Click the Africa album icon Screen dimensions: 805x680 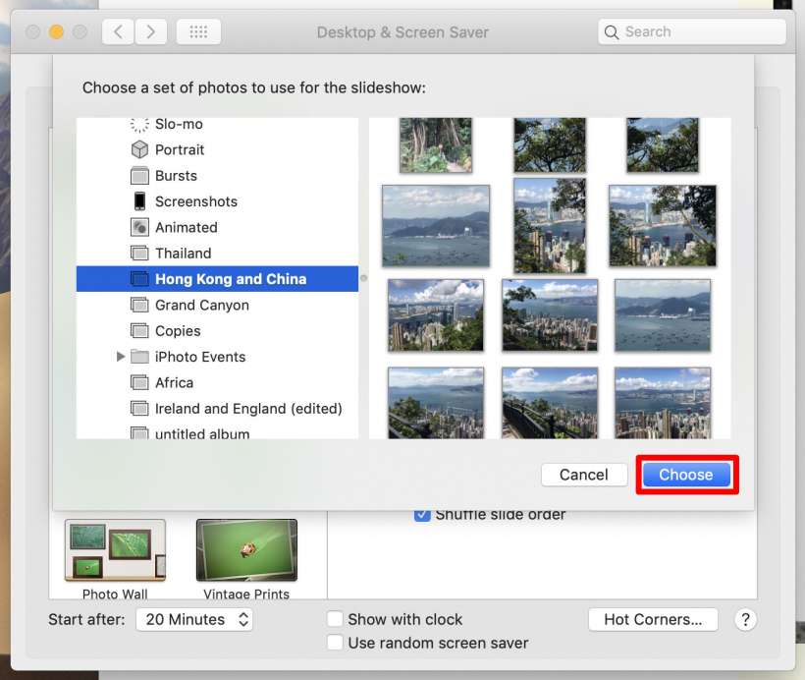(139, 382)
